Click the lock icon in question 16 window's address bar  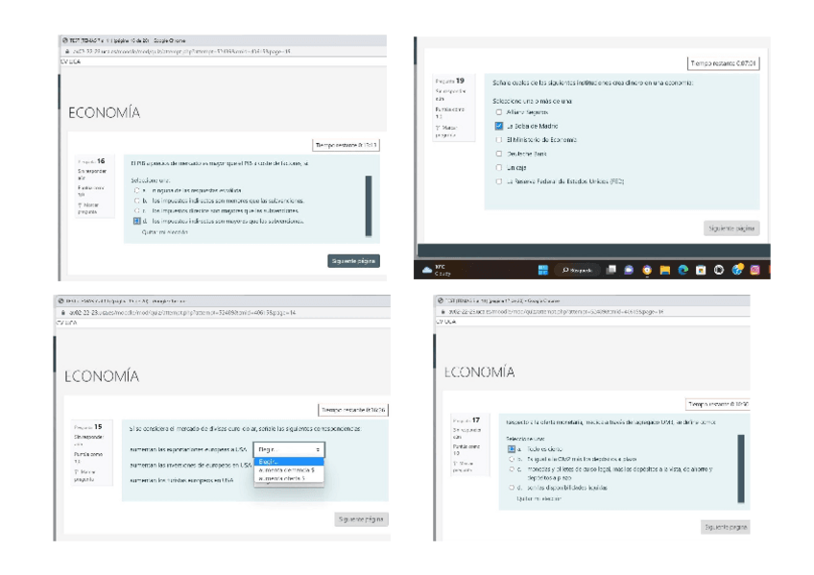click(x=66, y=52)
